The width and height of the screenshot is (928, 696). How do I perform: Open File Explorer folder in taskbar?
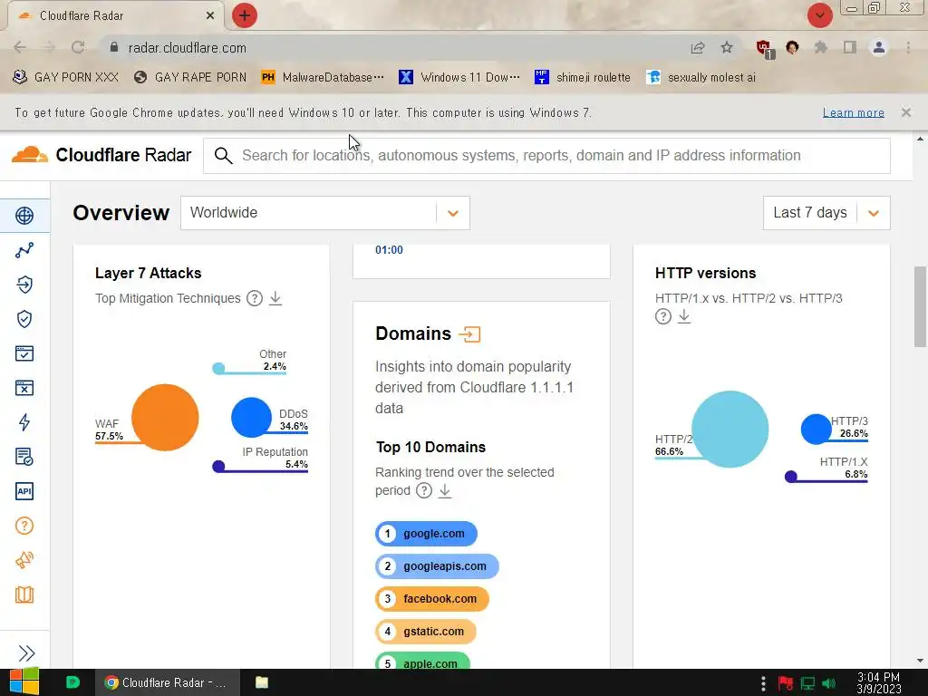coord(262,682)
